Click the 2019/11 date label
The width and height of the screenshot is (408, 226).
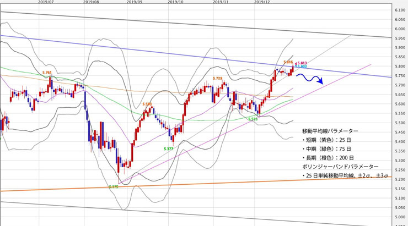click(221, 2)
